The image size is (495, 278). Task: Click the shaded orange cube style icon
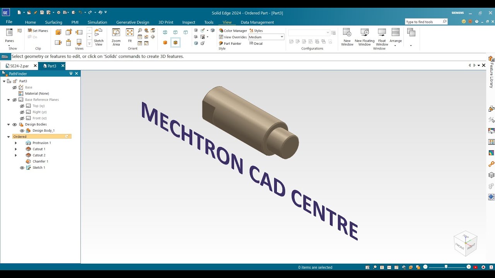[165, 42]
